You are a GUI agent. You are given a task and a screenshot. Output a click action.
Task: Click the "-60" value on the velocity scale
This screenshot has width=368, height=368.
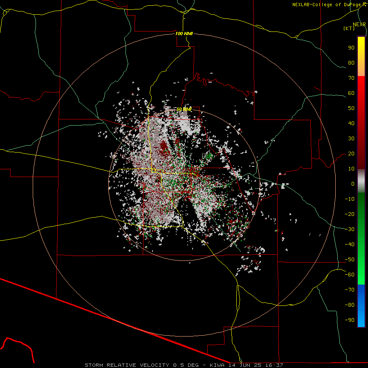pyautogui.click(x=350, y=275)
